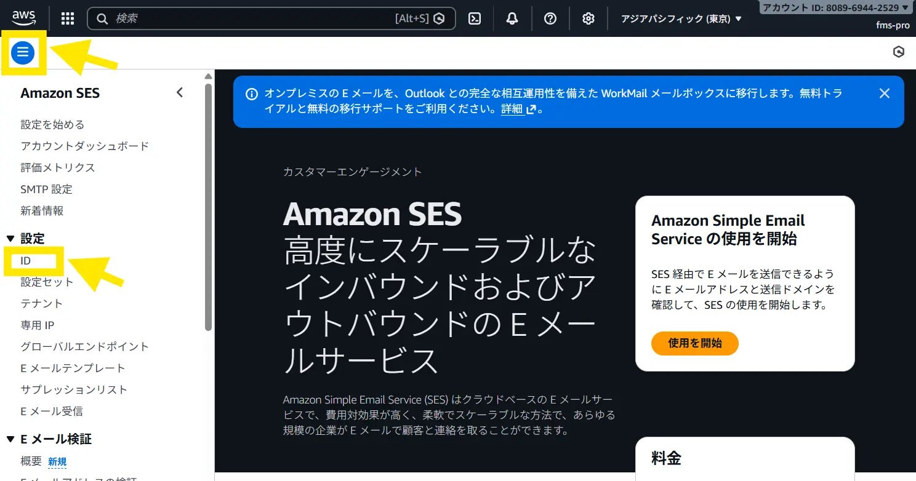Click into the 検索 search field
This screenshot has width=916, height=481.
252,18
